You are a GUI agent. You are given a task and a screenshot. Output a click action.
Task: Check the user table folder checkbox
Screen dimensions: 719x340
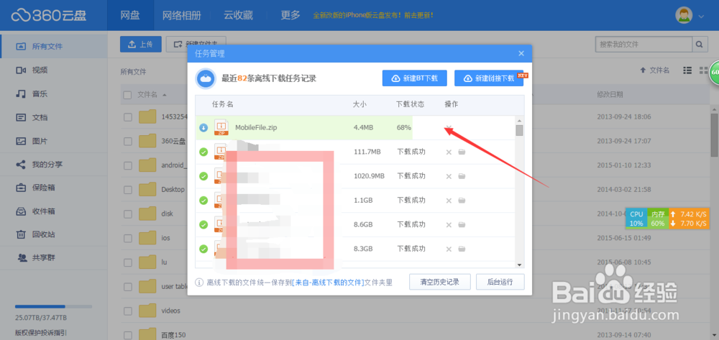[128, 286]
